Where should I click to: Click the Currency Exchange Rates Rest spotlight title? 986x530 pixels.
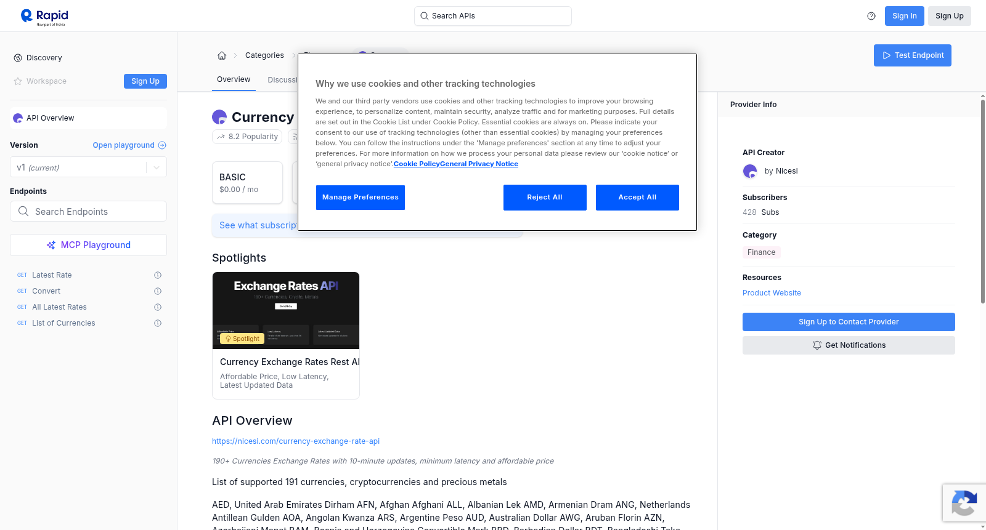pyautogui.click(x=290, y=362)
